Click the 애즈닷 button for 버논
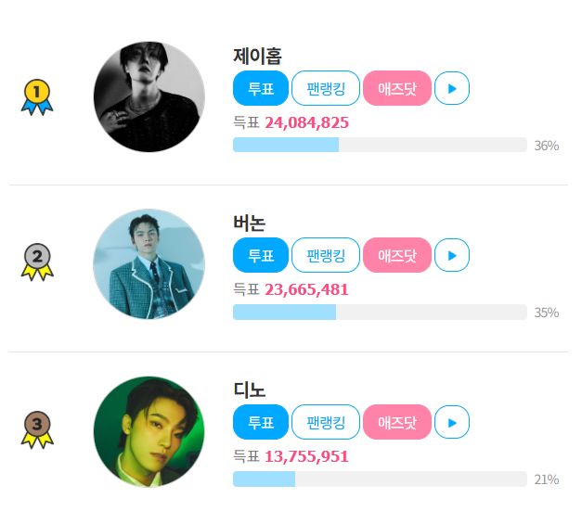The image size is (582, 511). click(x=397, y=255)
